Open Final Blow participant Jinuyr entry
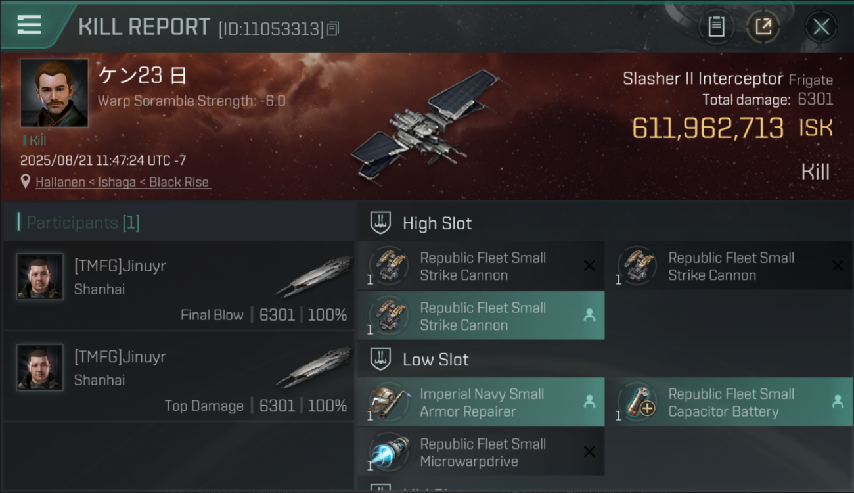The width and height of the screenshot is (854, 493). (179, 285)
